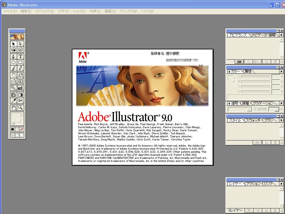Click down scroll arrow in スタイル panel
Viewport: 285px width, 214px height.
(281, 138)
